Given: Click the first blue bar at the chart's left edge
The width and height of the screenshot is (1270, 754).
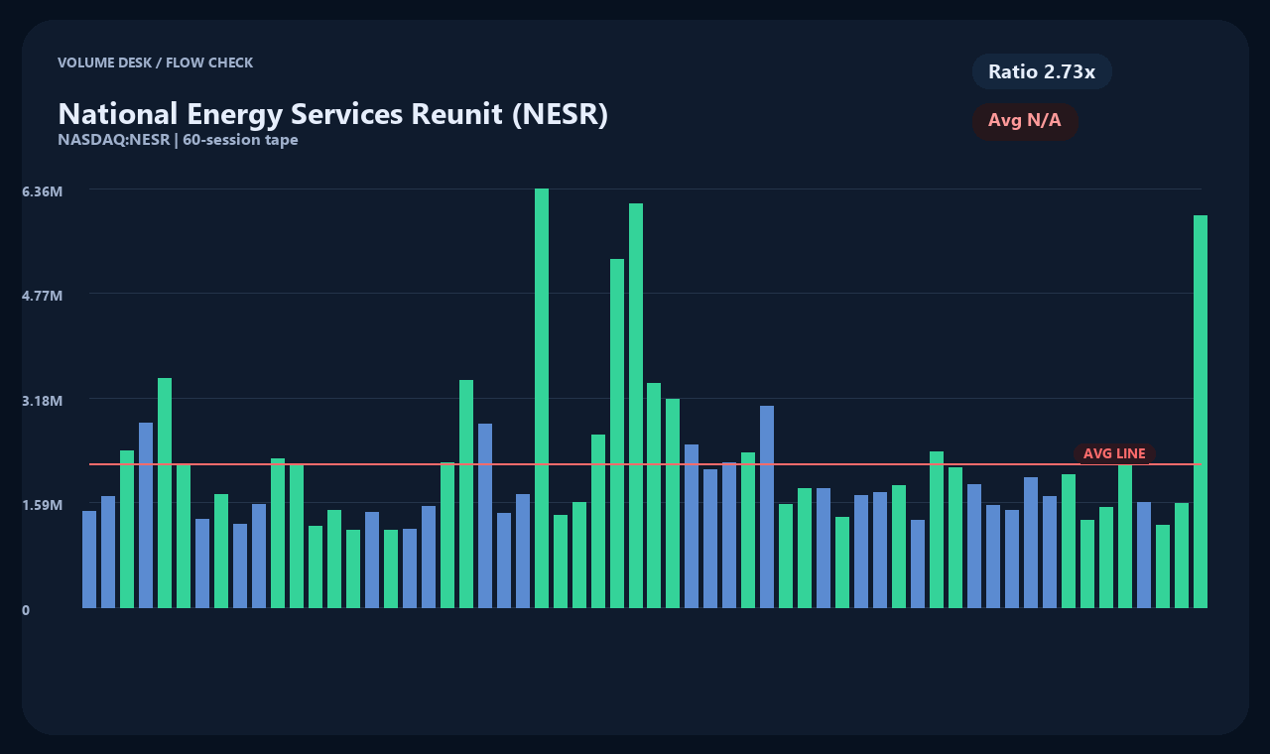Looking at the screenshot, I should point(89,560).
